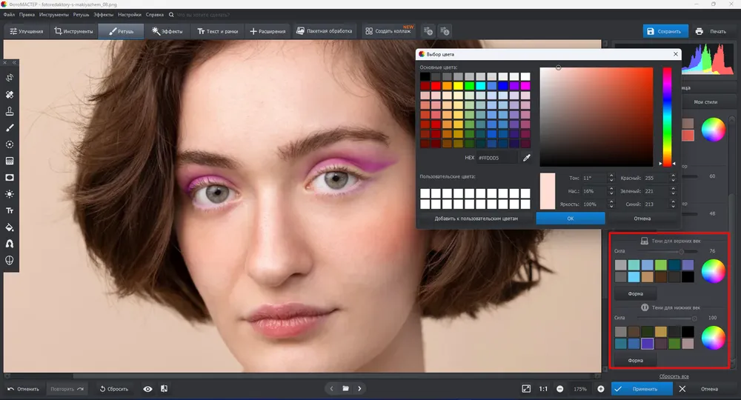
Task: Switch to the Инструменты tab
Action: point(74,31)
